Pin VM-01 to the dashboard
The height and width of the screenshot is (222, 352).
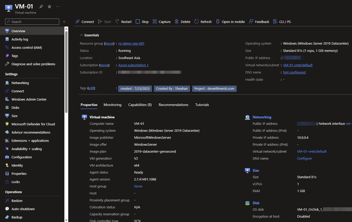point(41,6)
